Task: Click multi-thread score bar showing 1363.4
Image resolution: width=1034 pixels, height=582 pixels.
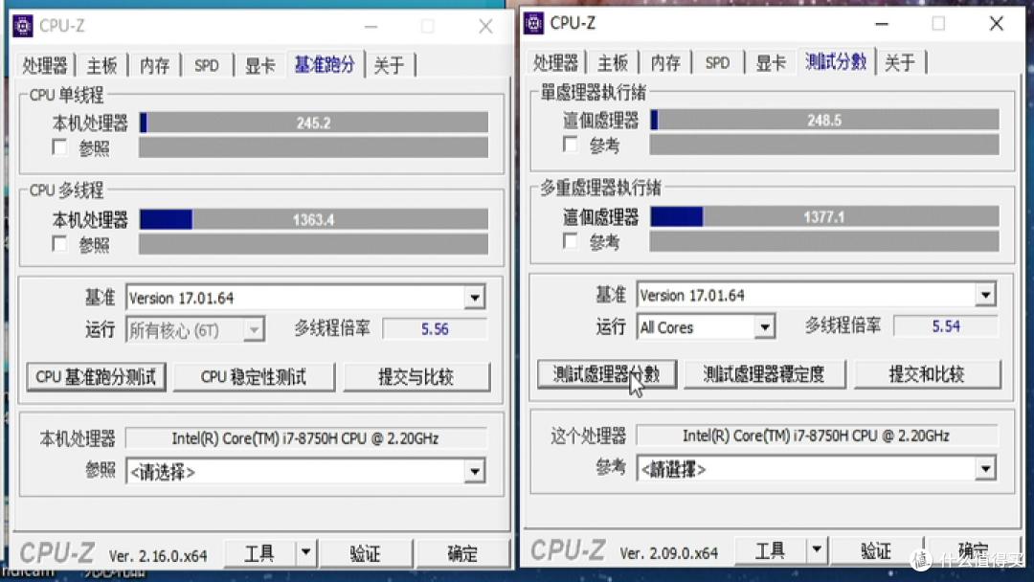Action: 314,219
